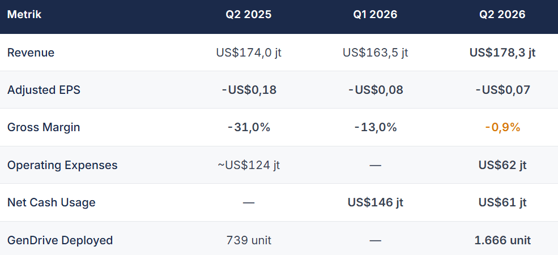
Task: Click the 739 unit cell
Action: (x=248, y=240)
